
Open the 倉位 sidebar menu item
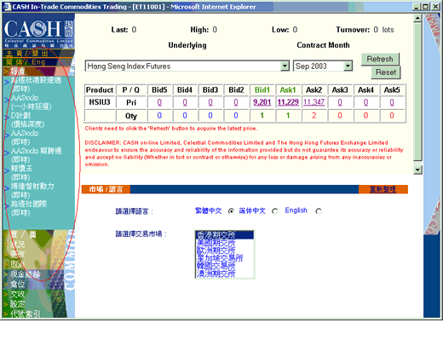coord(18,284)
